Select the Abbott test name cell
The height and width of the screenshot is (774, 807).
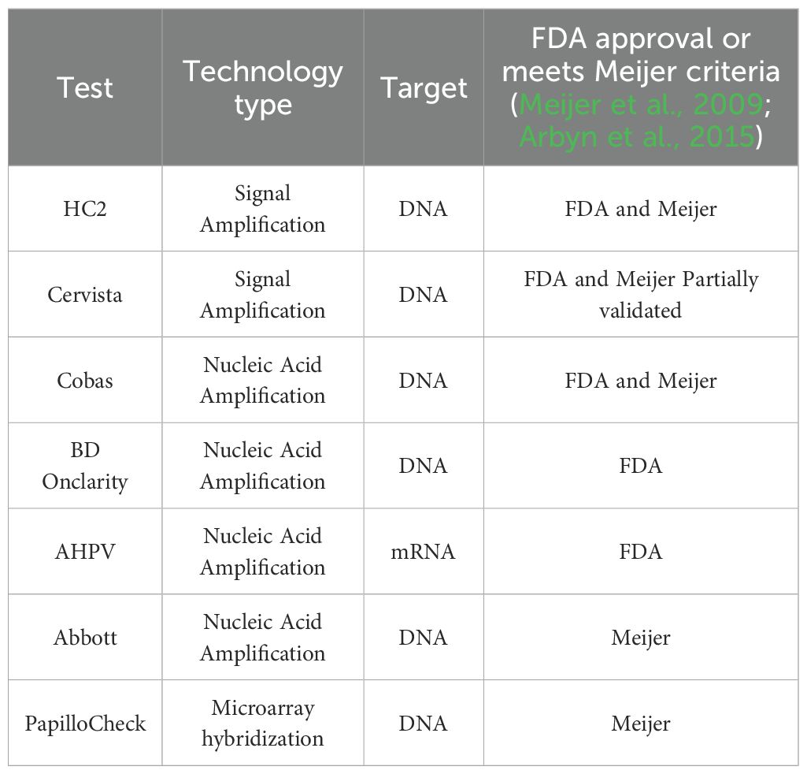(85, 638)
